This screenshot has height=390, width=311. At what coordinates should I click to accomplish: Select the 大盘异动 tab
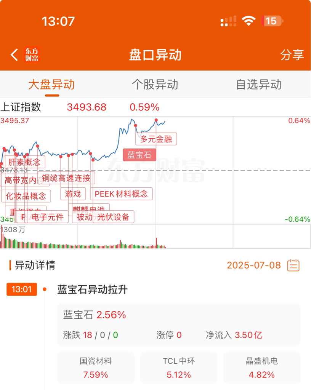tap(51, 85)
